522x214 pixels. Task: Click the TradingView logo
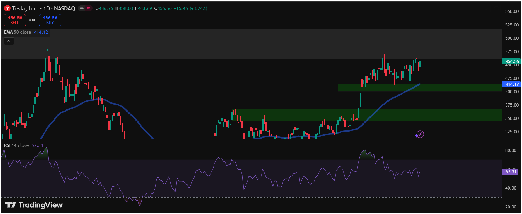[34, 205]
